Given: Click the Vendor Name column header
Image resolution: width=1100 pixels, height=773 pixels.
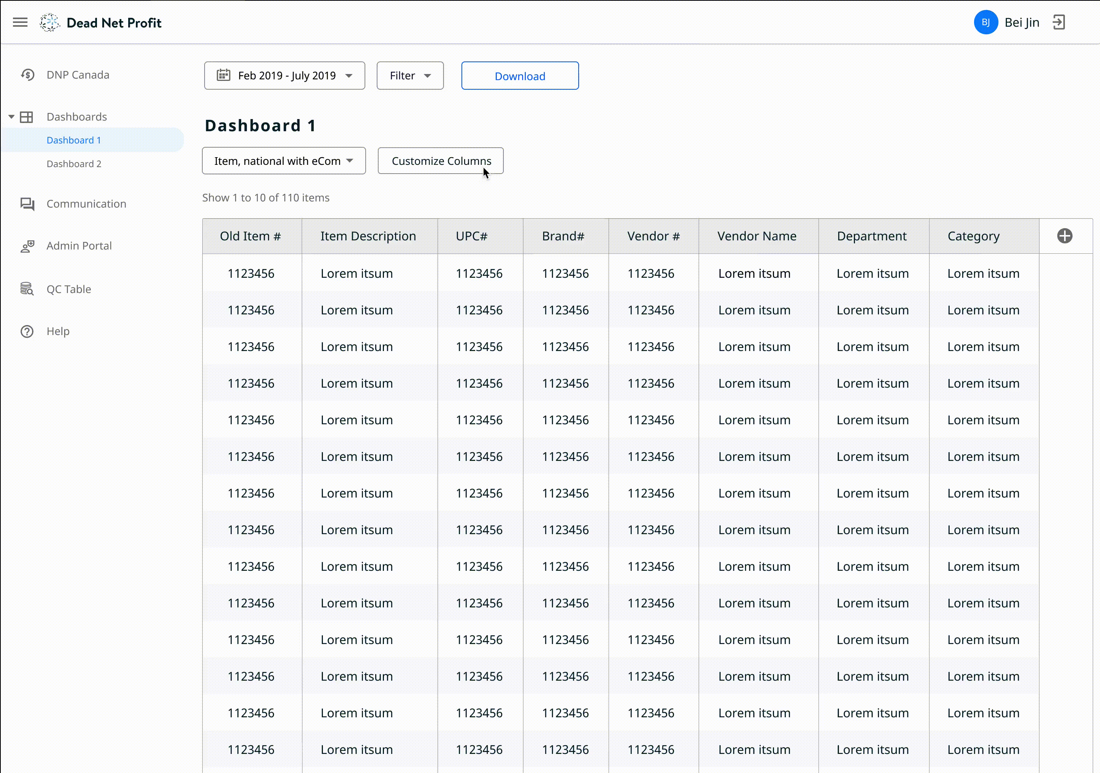Looking at the screenshot, I should point(757,236).
